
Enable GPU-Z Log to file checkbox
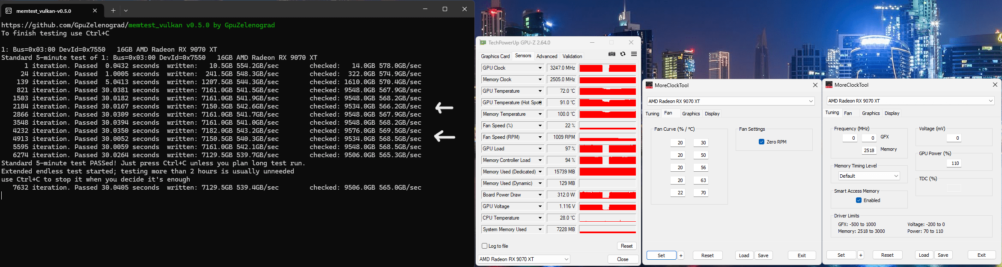(485, 246)
